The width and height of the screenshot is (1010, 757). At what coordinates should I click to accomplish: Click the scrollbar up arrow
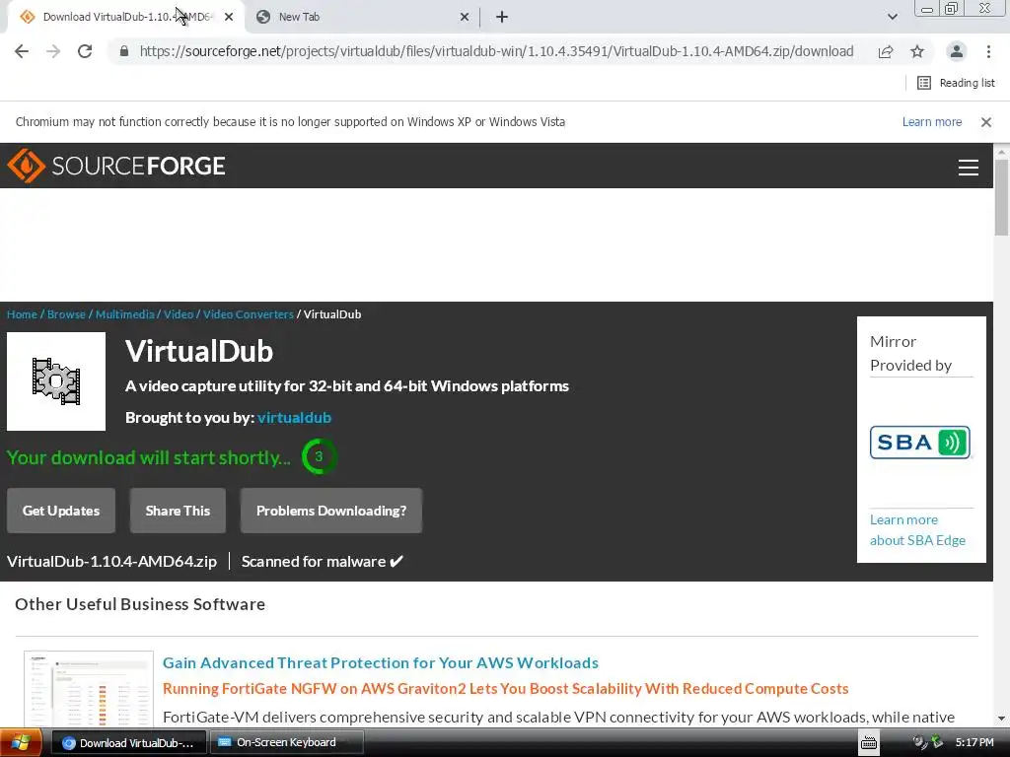(1001, 153)
